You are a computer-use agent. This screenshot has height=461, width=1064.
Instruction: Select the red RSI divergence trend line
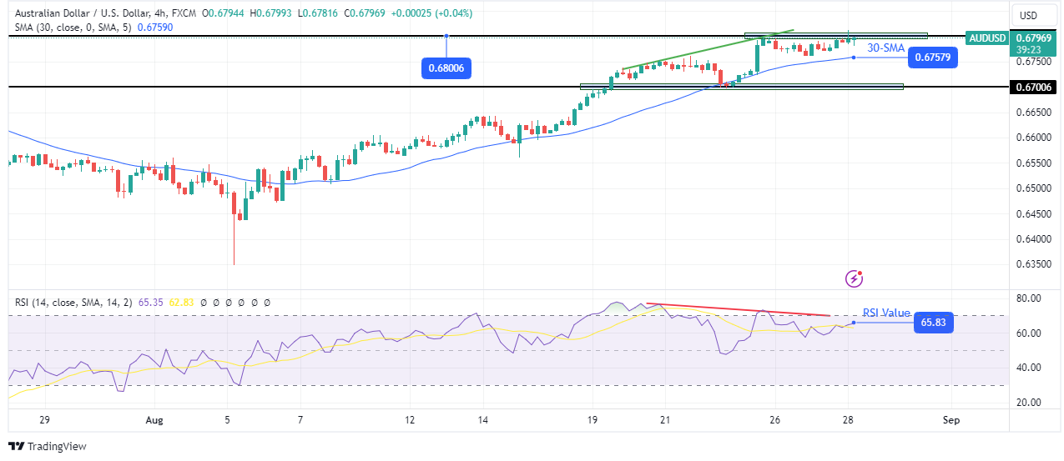[x=739, y=309]
